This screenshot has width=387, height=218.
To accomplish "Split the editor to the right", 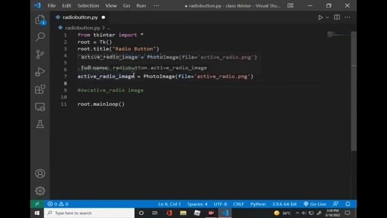I will 337,18.
